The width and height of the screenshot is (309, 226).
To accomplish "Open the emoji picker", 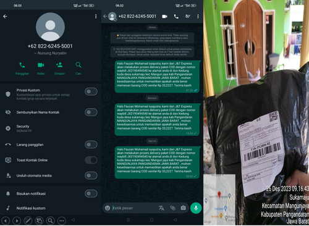I will pyautogui.click(x=108, y=208).
